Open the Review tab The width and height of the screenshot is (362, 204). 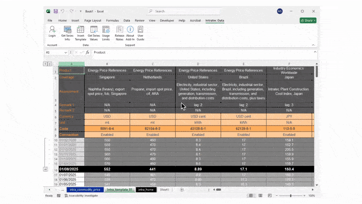pos(139,20)
